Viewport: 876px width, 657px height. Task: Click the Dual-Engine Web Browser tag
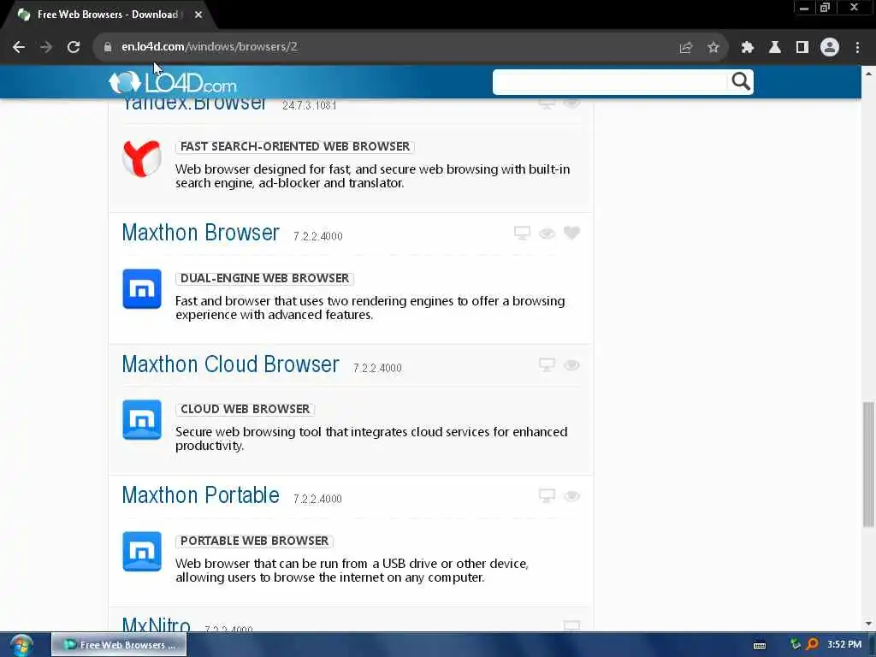tap(264, 278)
